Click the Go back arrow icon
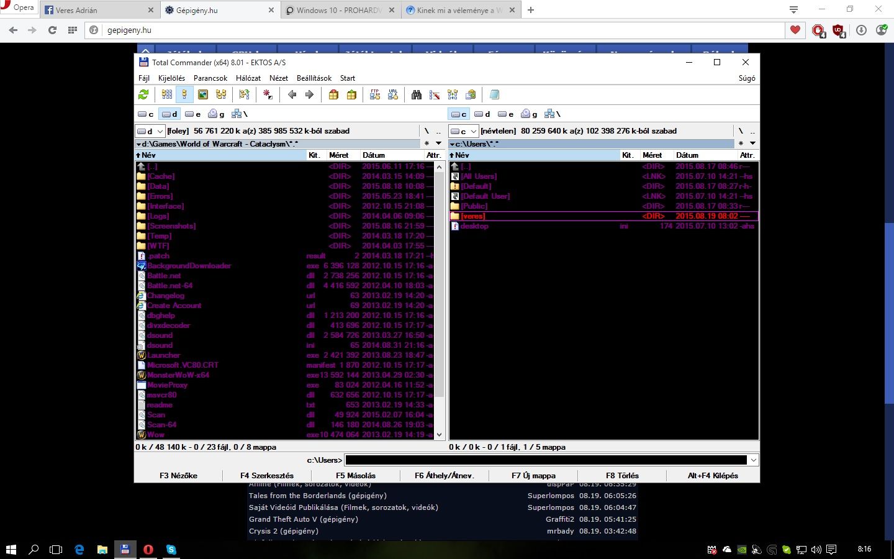Viewport: 894px width, 559px height. (292, 94)
